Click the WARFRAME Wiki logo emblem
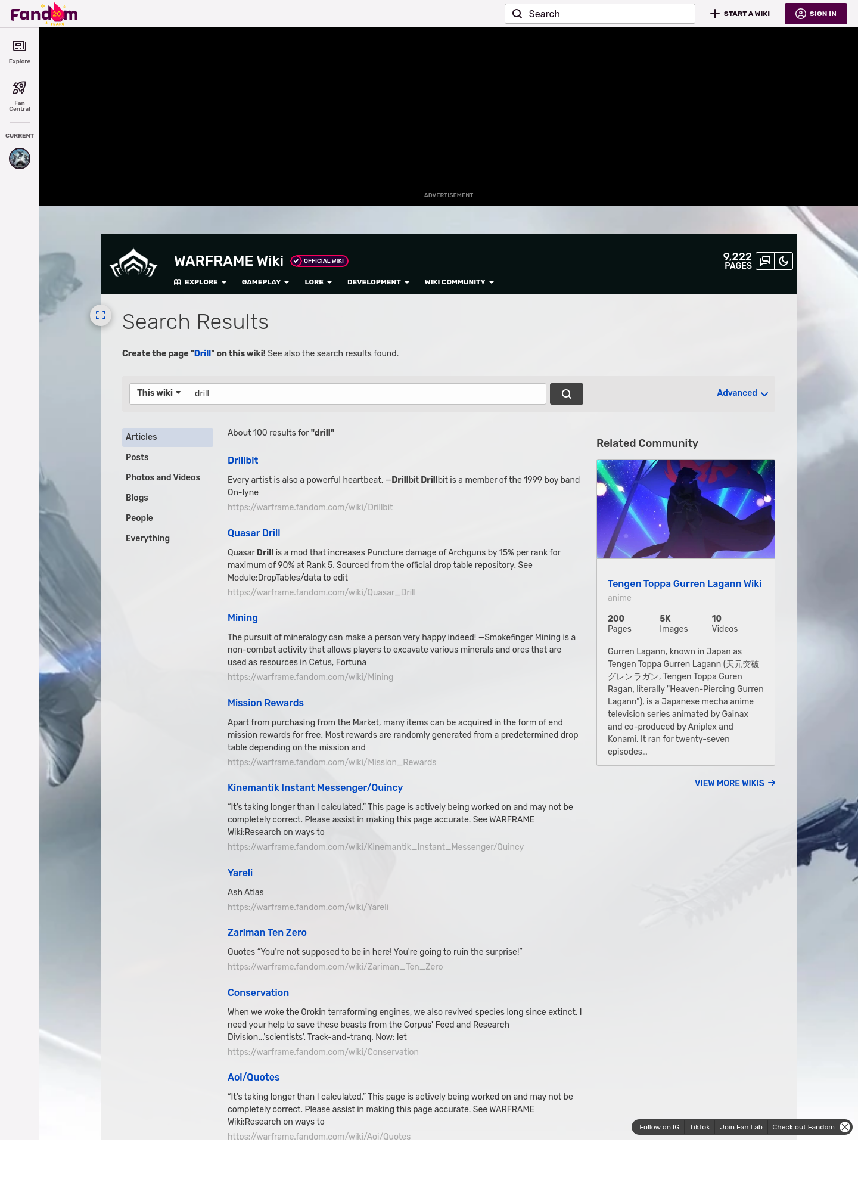The width and height of the screenshot is (858, 1192). [133, 263]
